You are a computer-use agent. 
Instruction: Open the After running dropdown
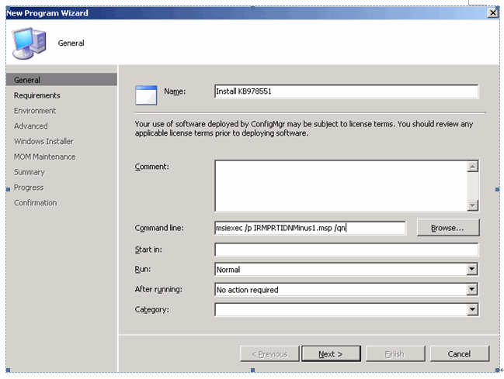[471, 289]
